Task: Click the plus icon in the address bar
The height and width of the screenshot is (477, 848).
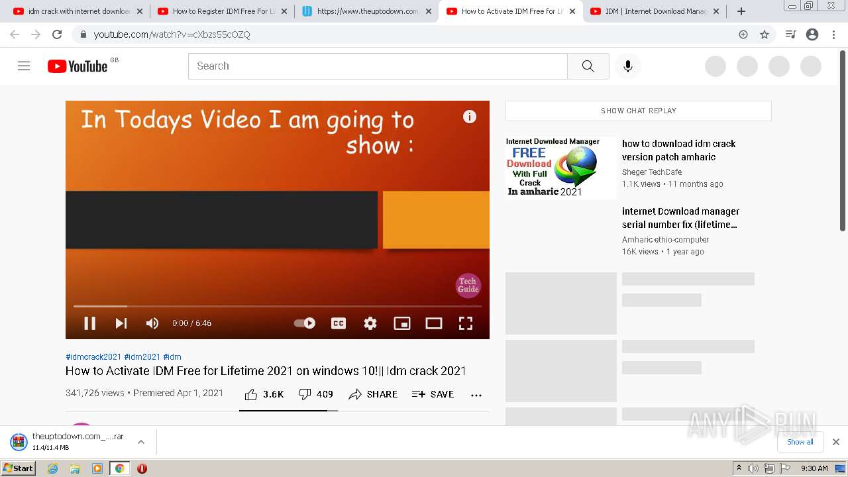Action: tap(743, 34)
